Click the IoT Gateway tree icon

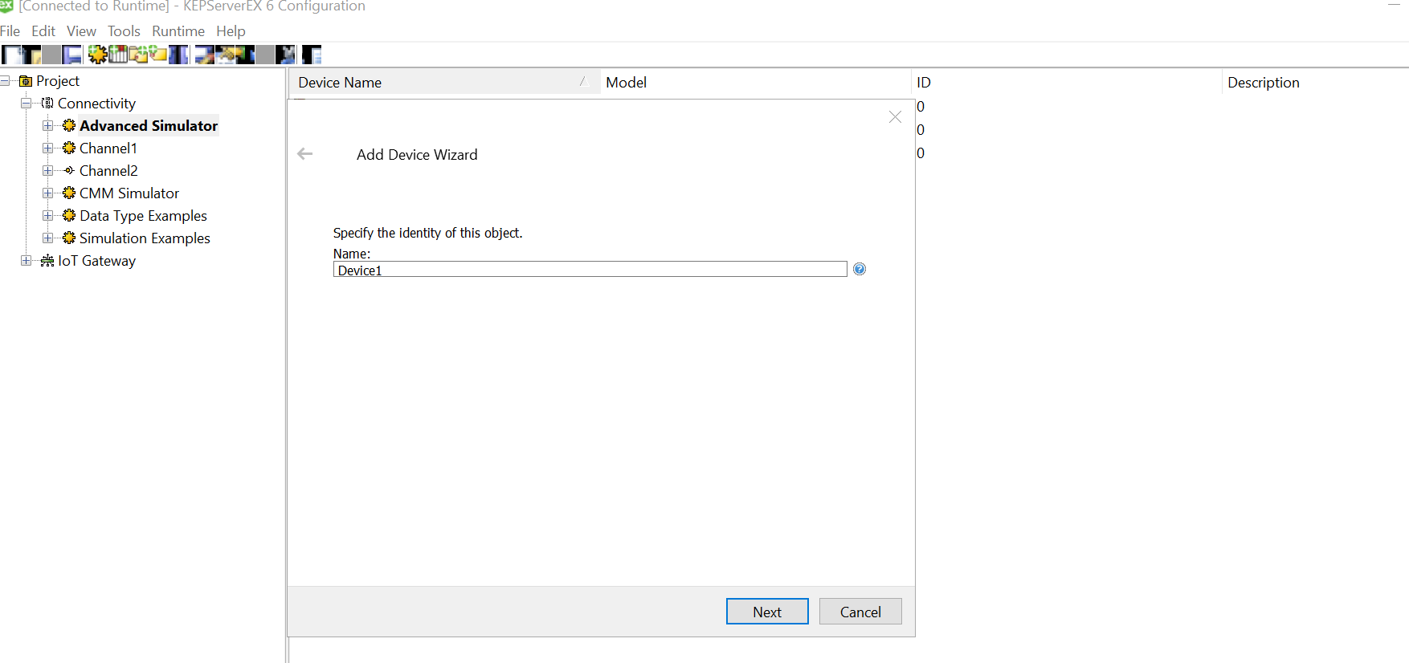pos(47,261)
